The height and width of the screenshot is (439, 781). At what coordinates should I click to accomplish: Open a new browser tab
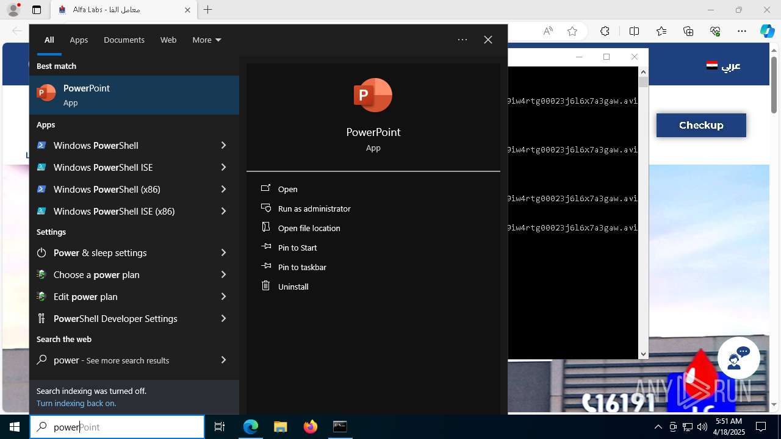[207, 10]
